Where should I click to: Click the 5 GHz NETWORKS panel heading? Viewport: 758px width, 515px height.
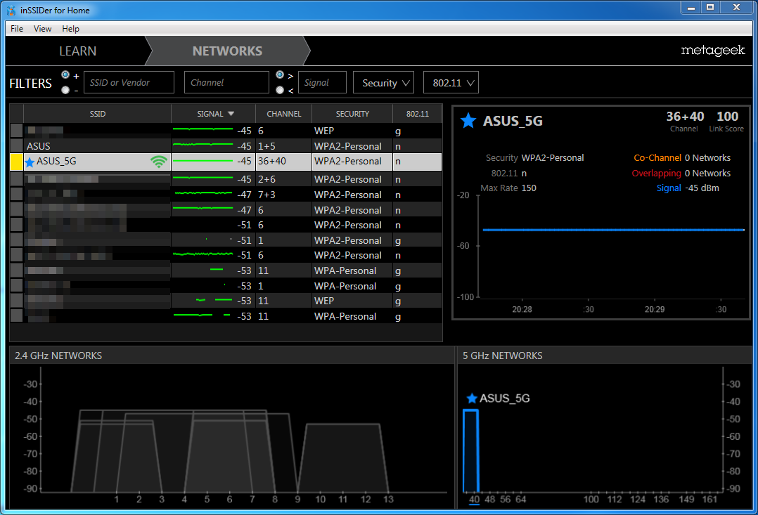point(503,356)
